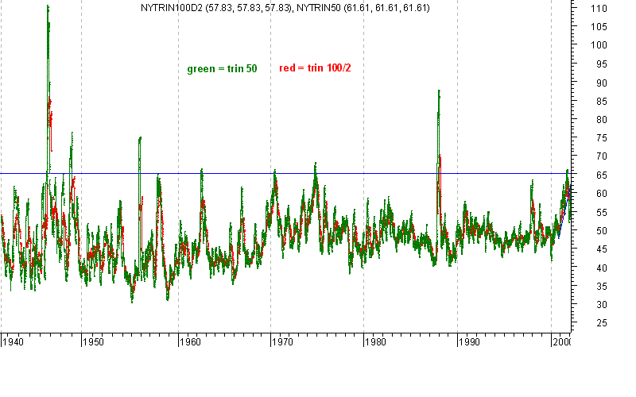Click the 25 value on the price scale
This screenshot has height=397, width=636.
[602, 323]
